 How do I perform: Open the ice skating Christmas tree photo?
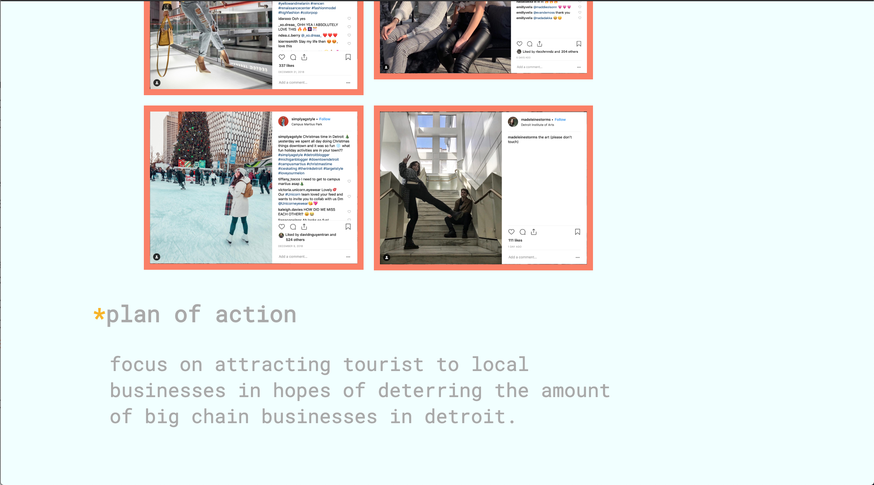[x=211, y=187]
